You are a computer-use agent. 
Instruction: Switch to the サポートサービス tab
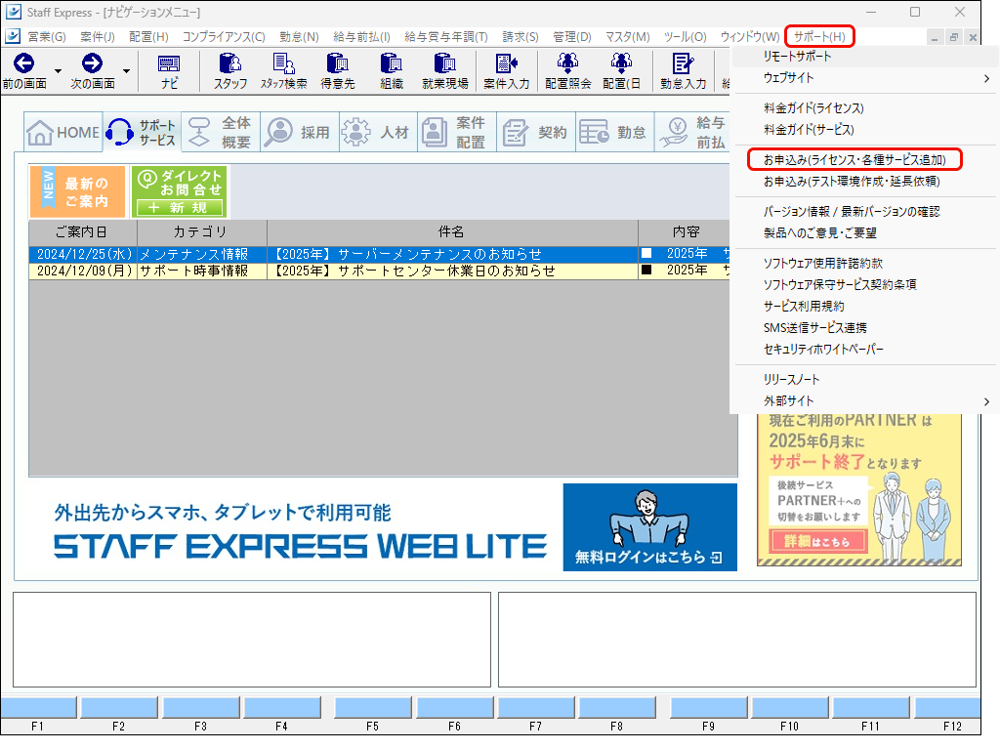click(x=142, y=132)
